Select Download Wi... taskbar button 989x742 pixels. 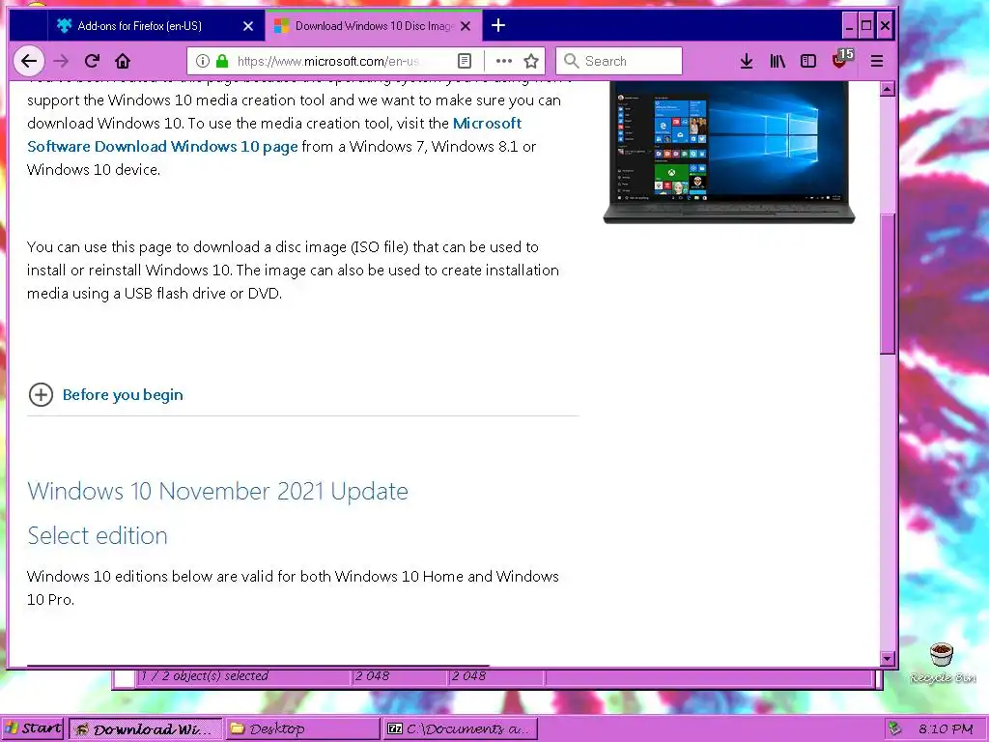click(145, 728)
